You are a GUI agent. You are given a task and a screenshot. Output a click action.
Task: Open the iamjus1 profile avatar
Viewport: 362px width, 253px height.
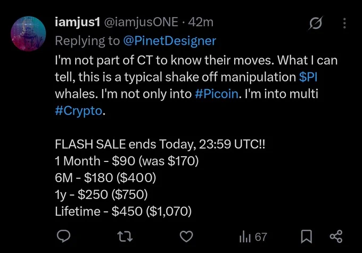(28, 34)
